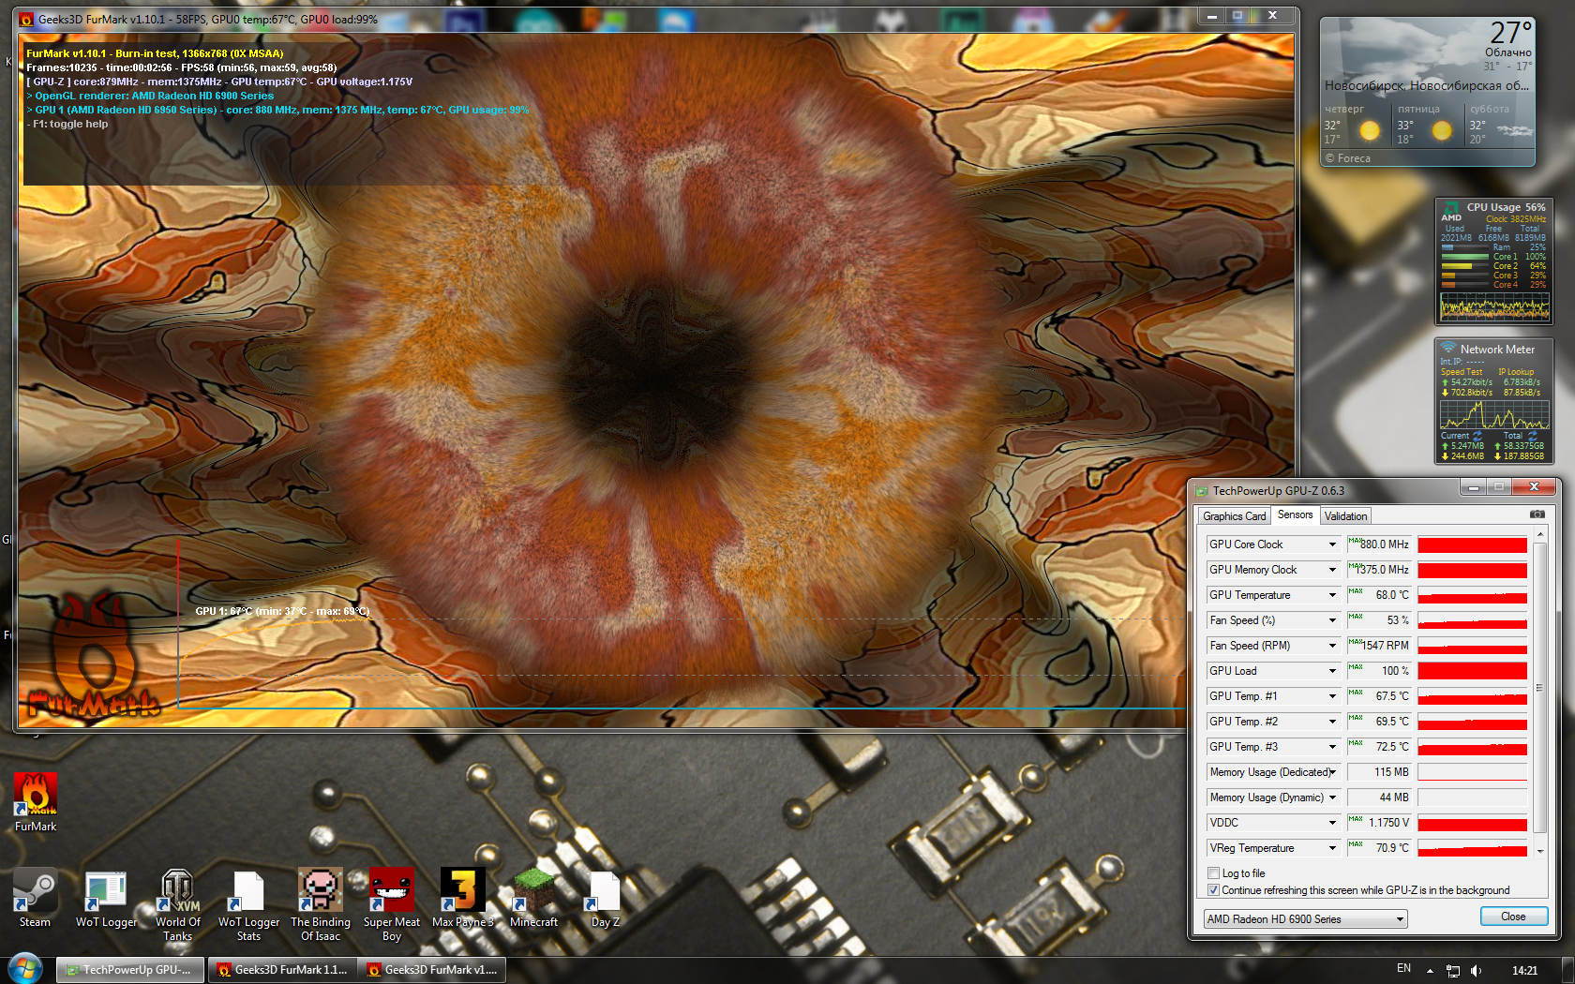Open the AMD Radeon HD 6900 Series selector
1575x984 pixels.
point(1306,919)
